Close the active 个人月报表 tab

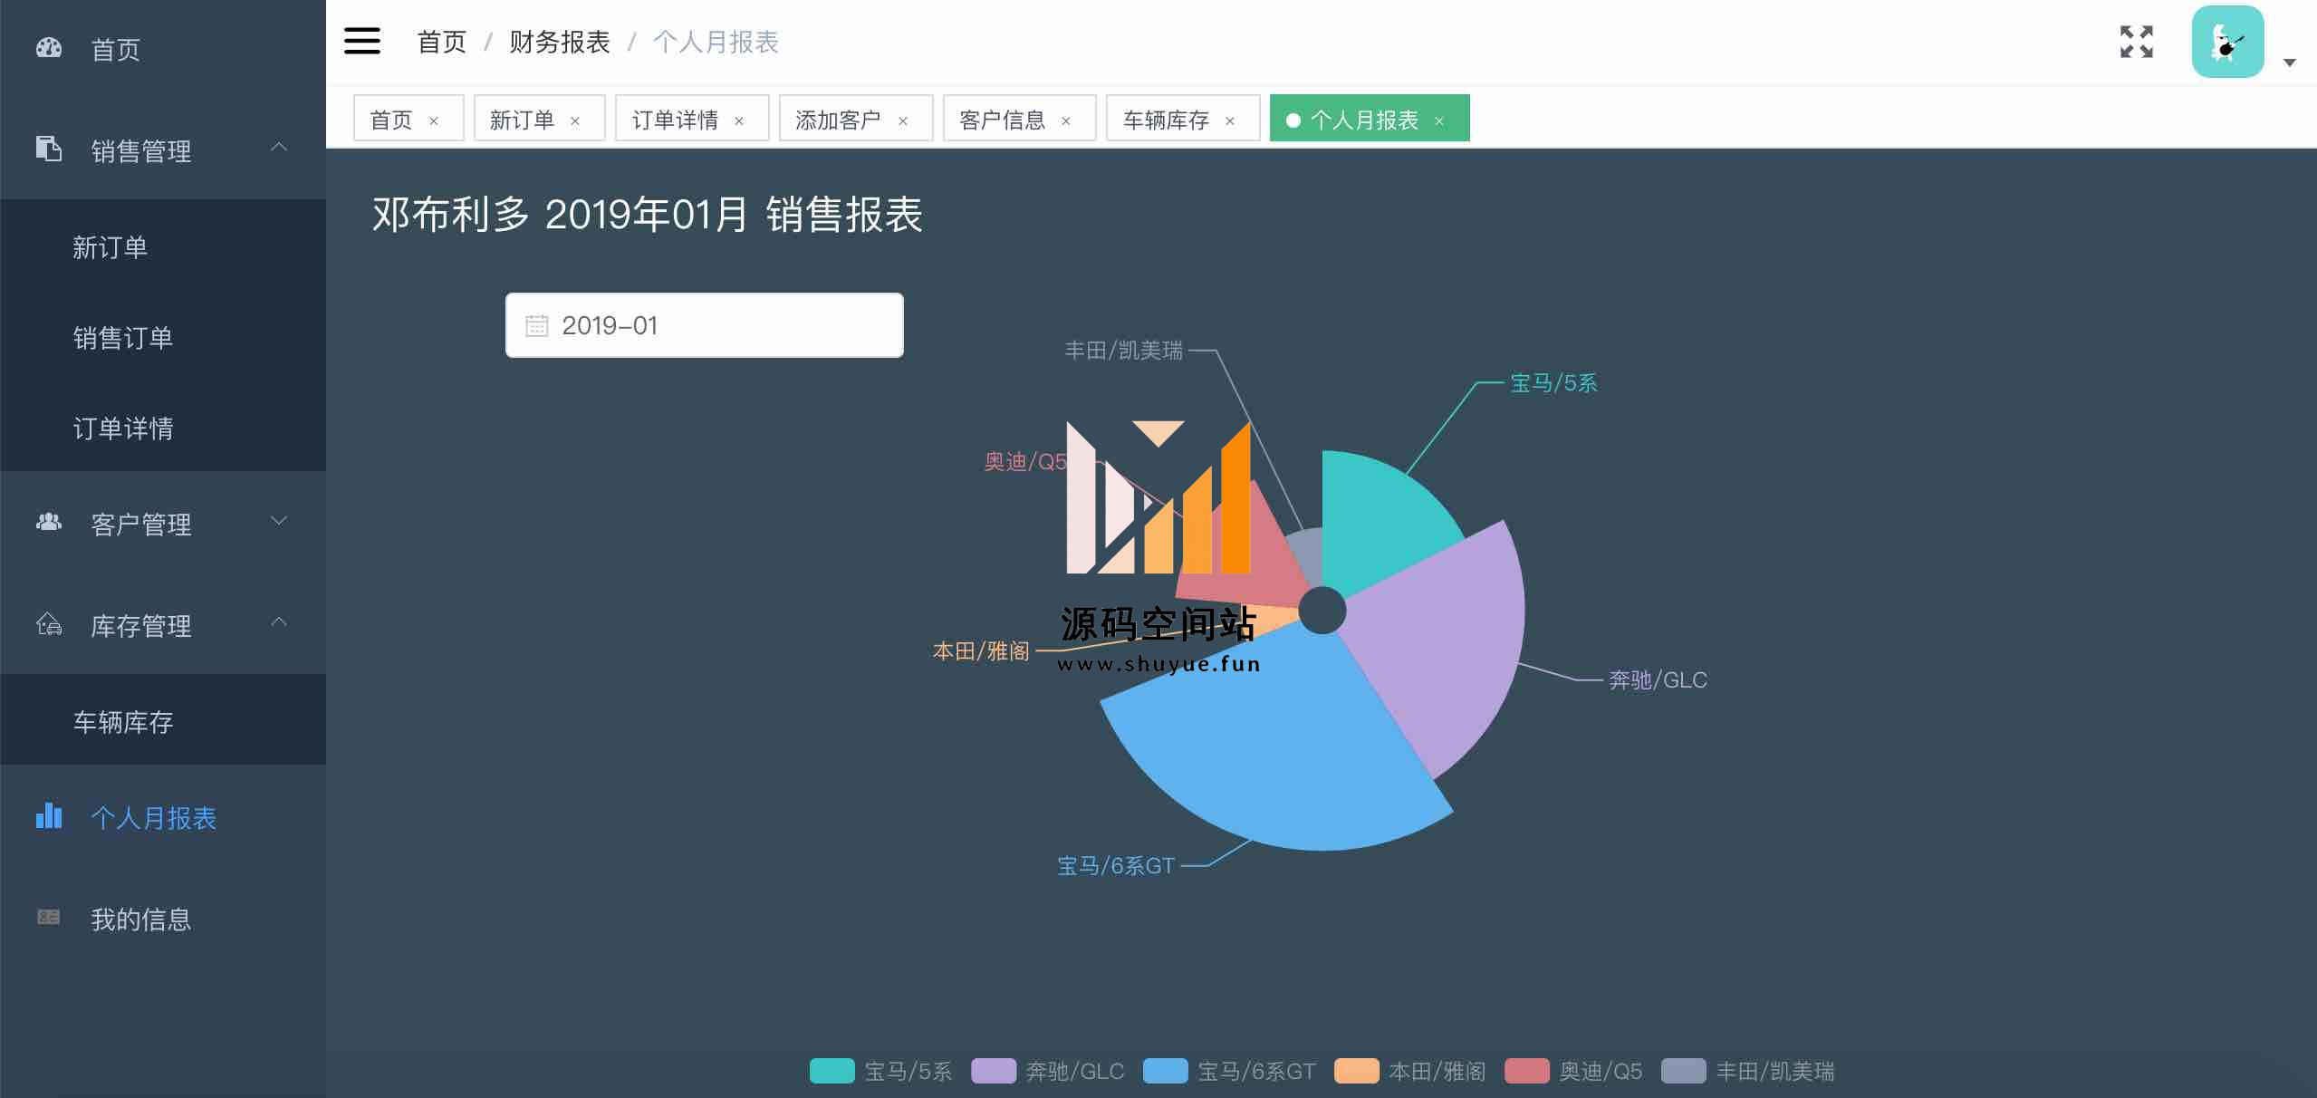[x=1439, y=120]
